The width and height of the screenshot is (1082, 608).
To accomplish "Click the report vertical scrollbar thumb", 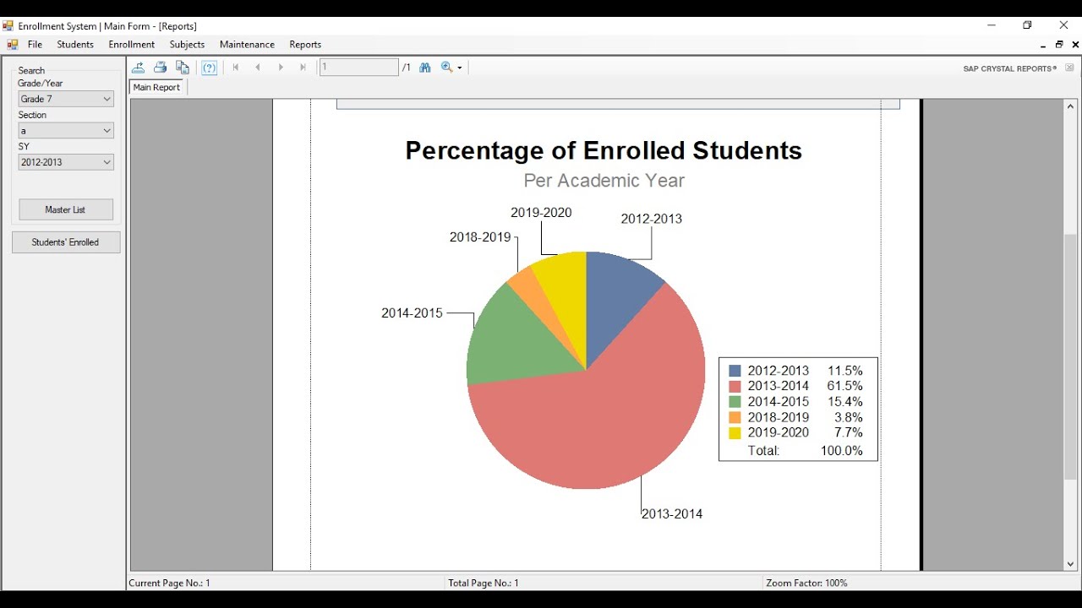I will click(1070, 356).
